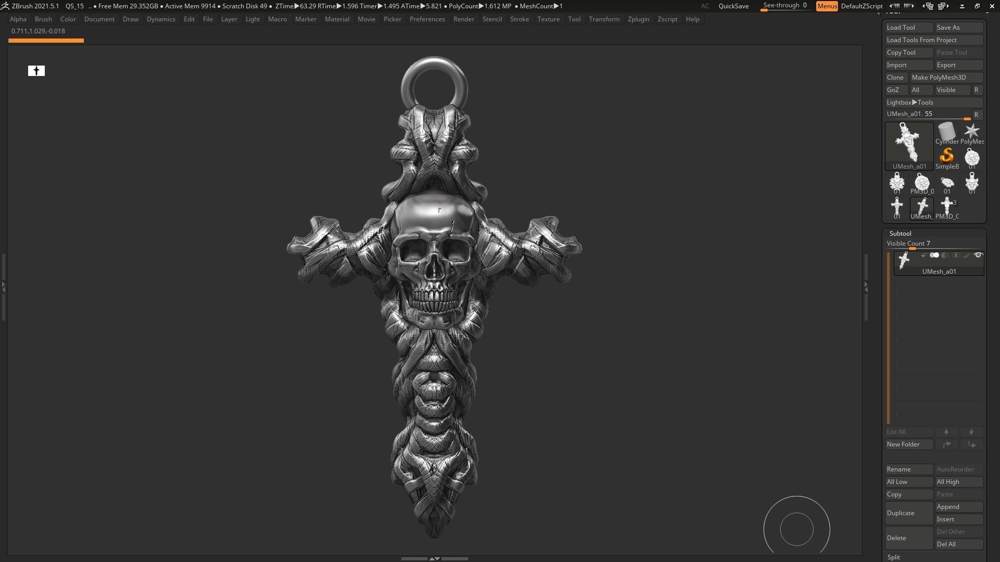1000x562 pixels.
Task: Open the Stroke menu
Action: [x=519, y=19]
